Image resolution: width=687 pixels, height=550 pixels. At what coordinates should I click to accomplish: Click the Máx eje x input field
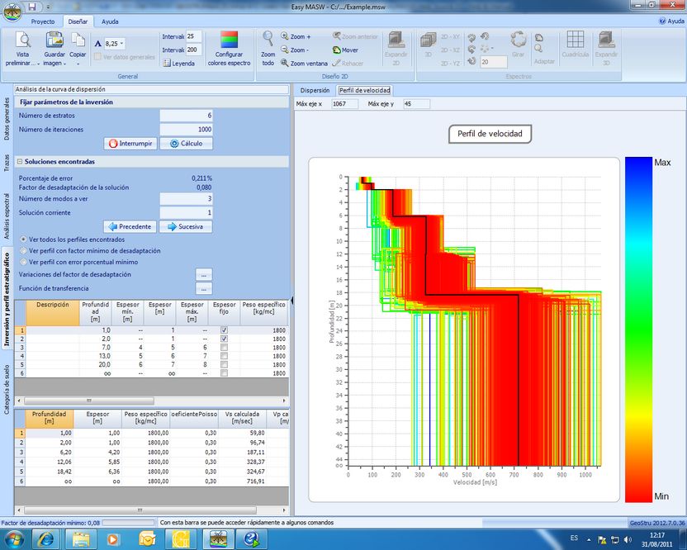pyautogui.click(x=344, y=104)
